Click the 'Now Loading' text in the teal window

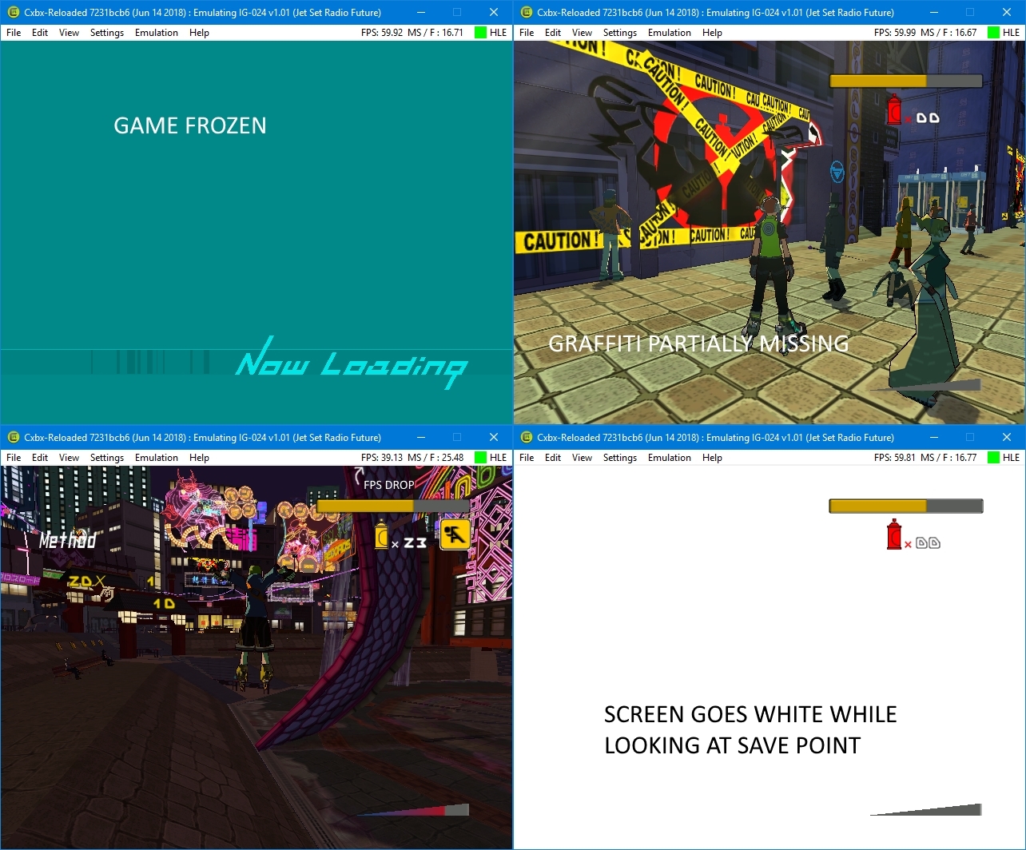(x=352, y=363)
